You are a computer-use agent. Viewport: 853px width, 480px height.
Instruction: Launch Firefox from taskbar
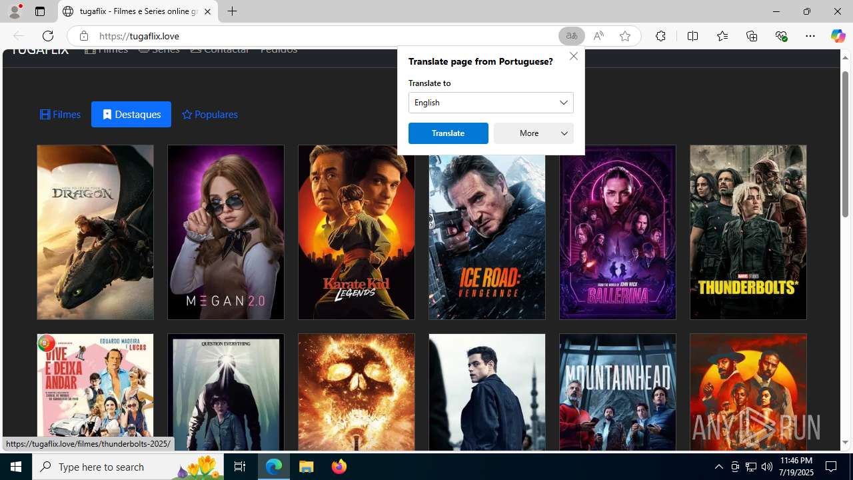[339, 467]
